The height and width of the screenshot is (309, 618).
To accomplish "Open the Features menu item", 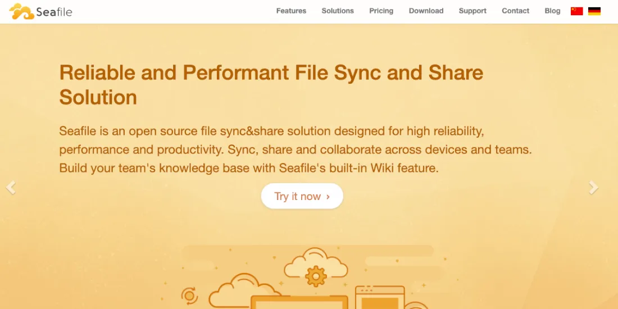I will pos(291,11).
